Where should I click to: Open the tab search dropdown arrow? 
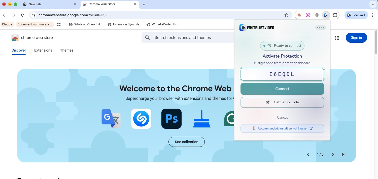pos(373,4)
